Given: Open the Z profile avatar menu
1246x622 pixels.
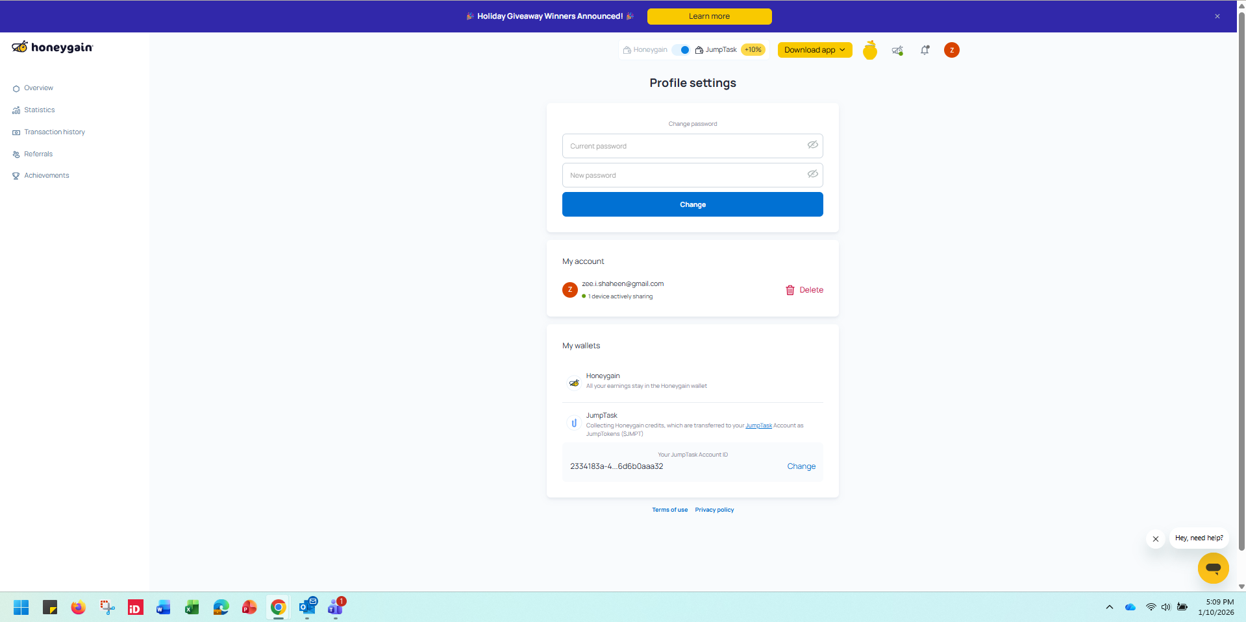Looking at the screenshot, I should tap(952, 50).
